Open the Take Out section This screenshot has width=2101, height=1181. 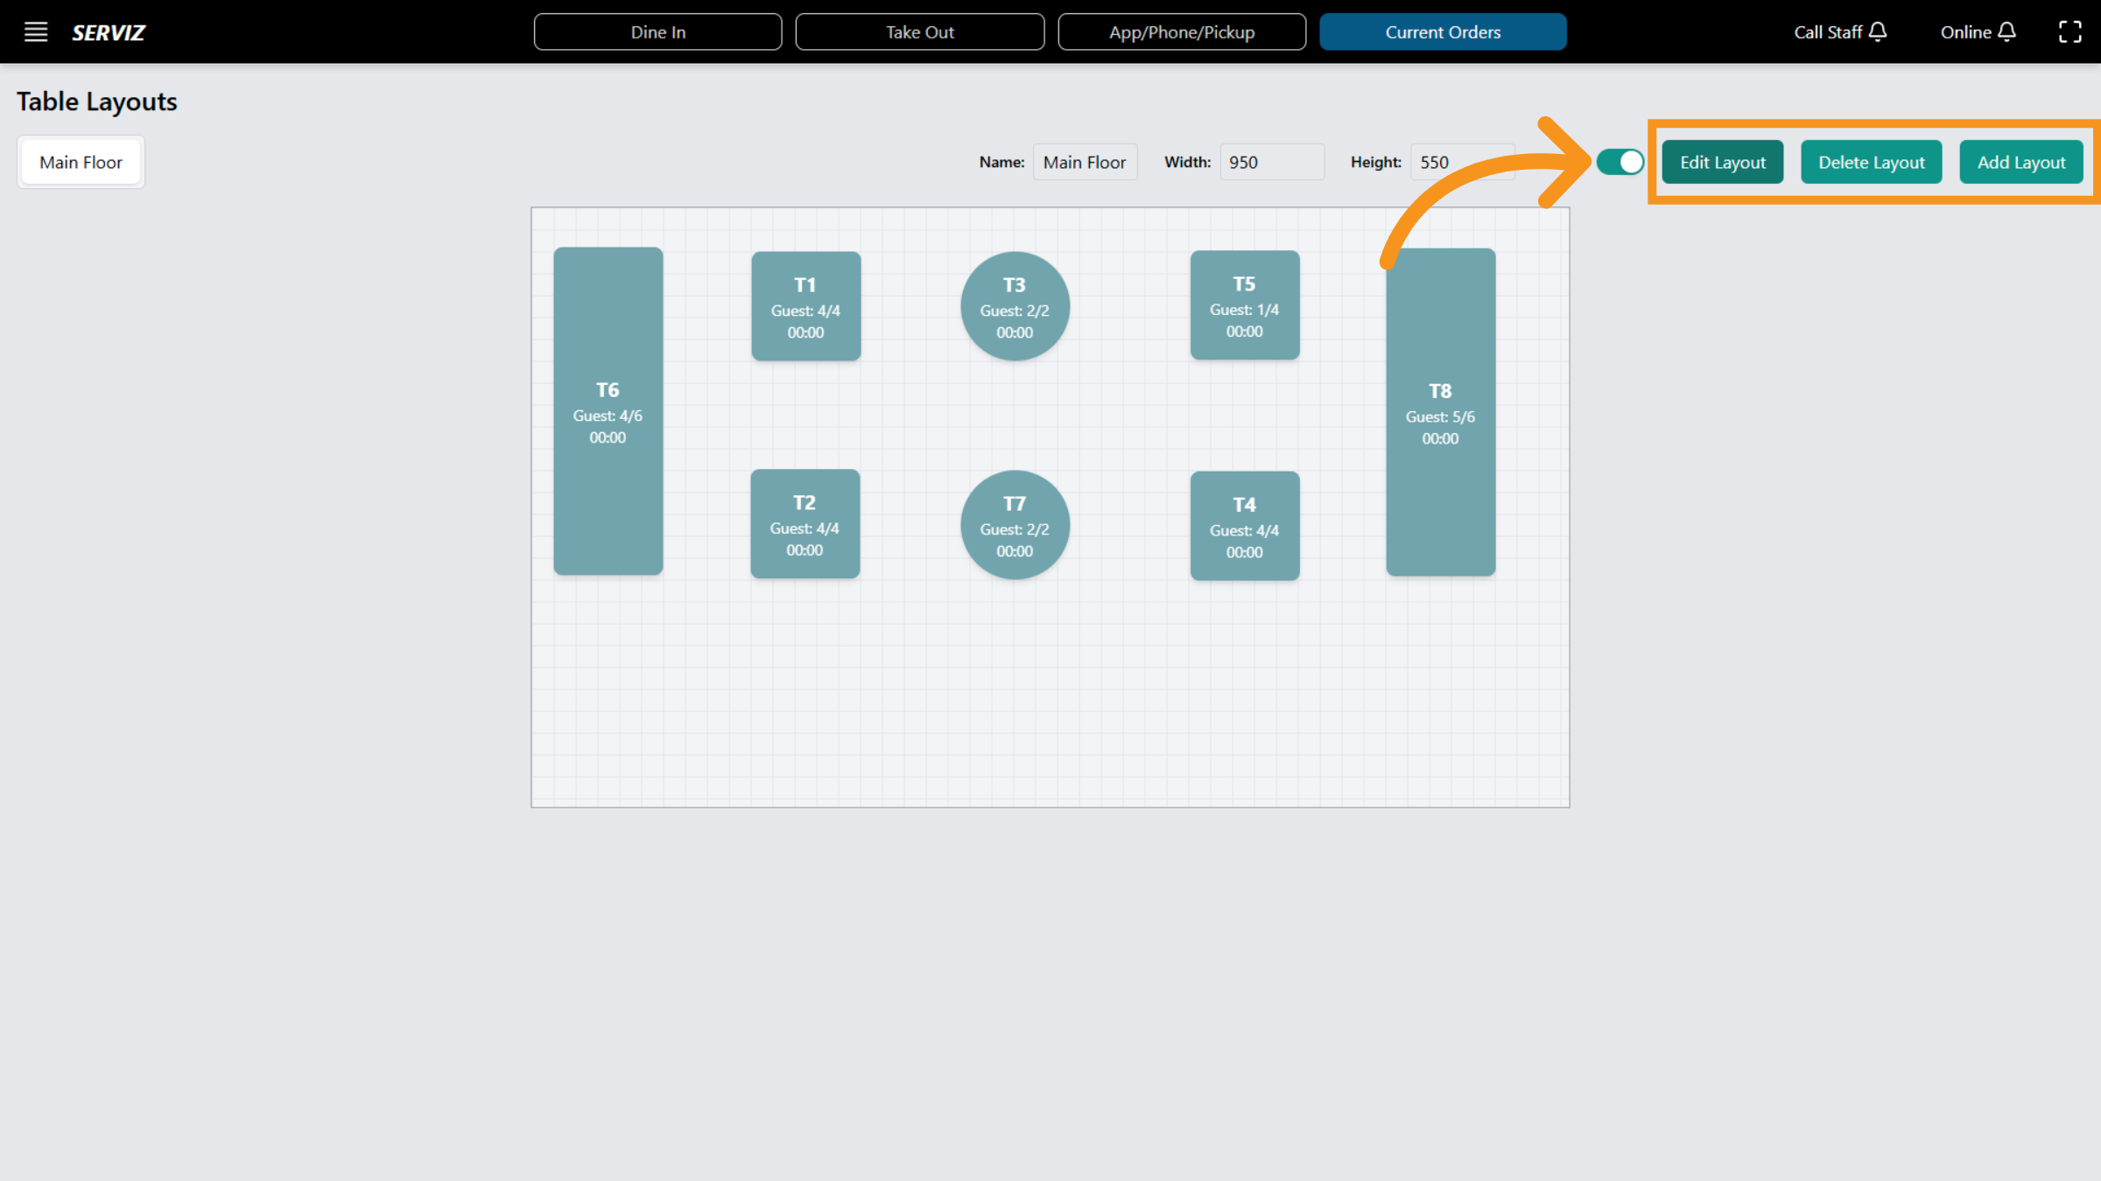coord(919,31)
